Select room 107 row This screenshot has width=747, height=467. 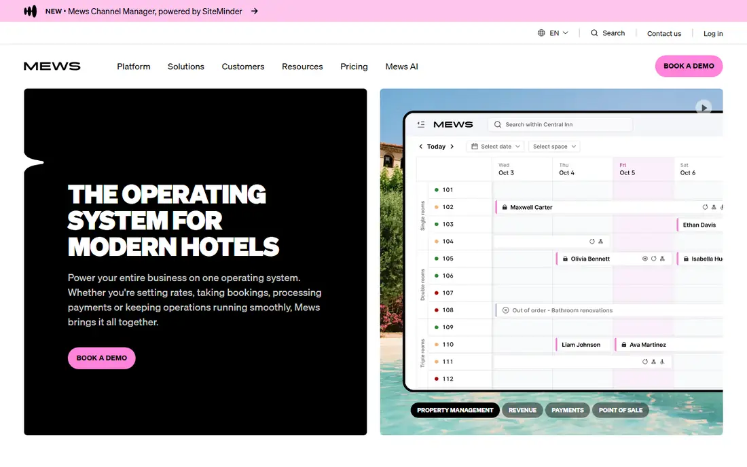click(460, 293)
